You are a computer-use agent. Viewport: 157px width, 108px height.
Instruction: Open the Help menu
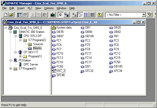point(72,8)
